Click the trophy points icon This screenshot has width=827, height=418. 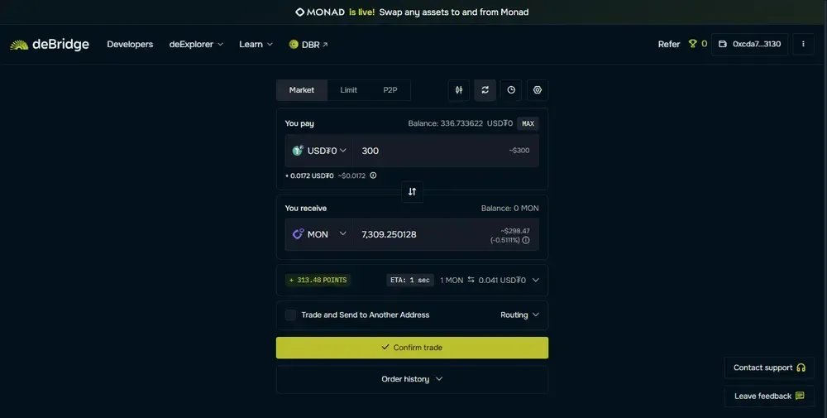(692, 44)
